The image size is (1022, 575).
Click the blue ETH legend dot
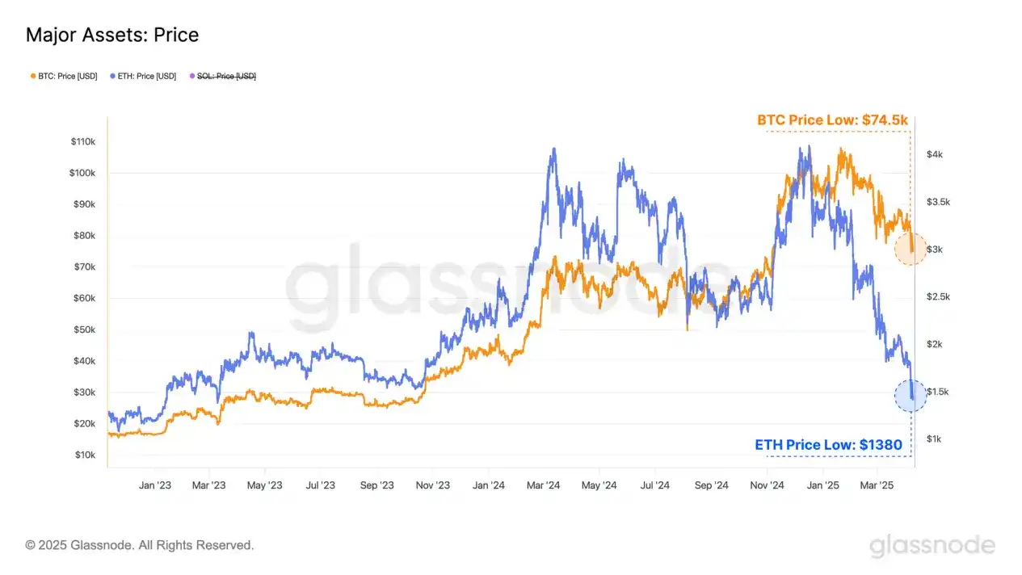tap(111, 76)
